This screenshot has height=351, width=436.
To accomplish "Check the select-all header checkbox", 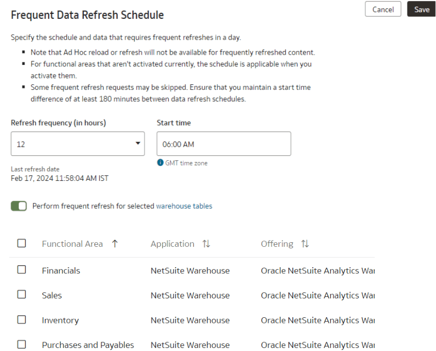I will click(21, 243).
